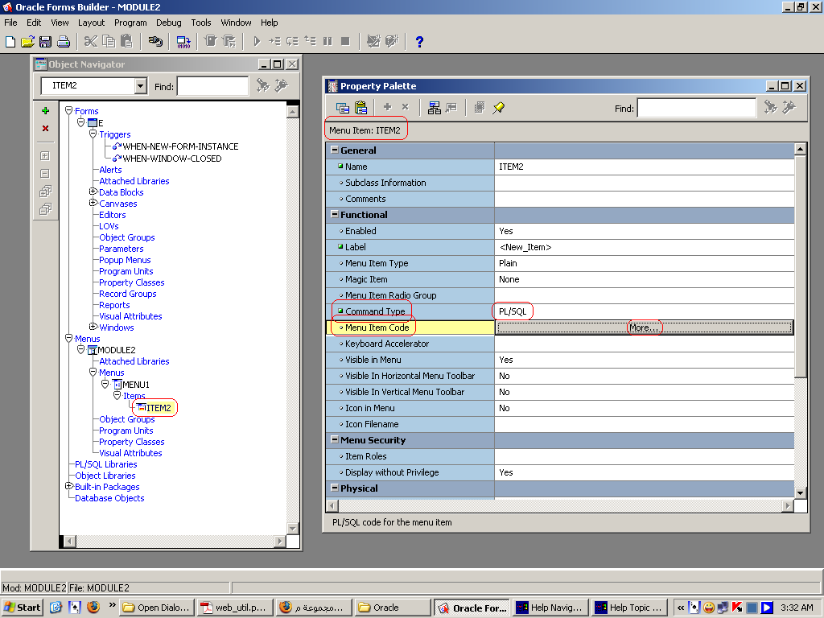This screenshot has height=618, width=824.
Task: Open the Program menu
Action: pos(130,23)
